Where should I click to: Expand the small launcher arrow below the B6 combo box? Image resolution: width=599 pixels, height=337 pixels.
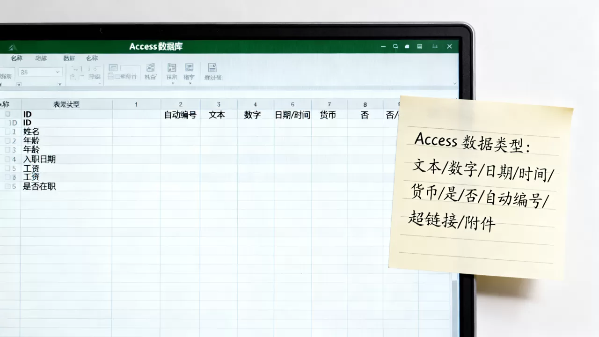click(x=60, y=84)
